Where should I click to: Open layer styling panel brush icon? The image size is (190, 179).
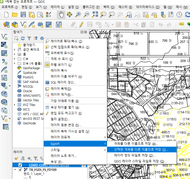pos(16,158)
